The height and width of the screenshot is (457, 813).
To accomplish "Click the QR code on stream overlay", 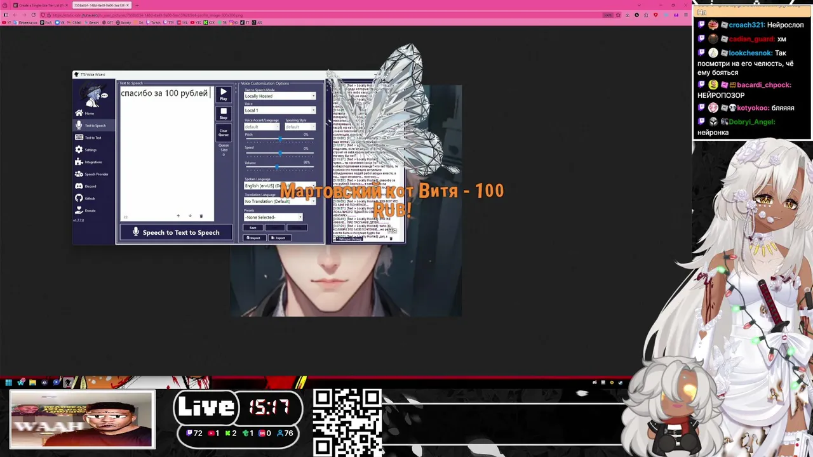I will (347, 421).
